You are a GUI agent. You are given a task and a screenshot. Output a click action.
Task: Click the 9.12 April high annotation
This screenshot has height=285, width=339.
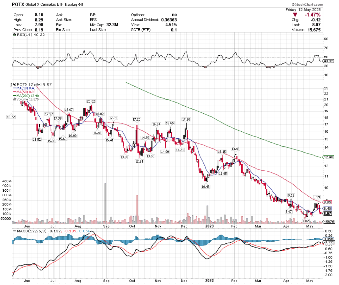[x=291, y=195]
